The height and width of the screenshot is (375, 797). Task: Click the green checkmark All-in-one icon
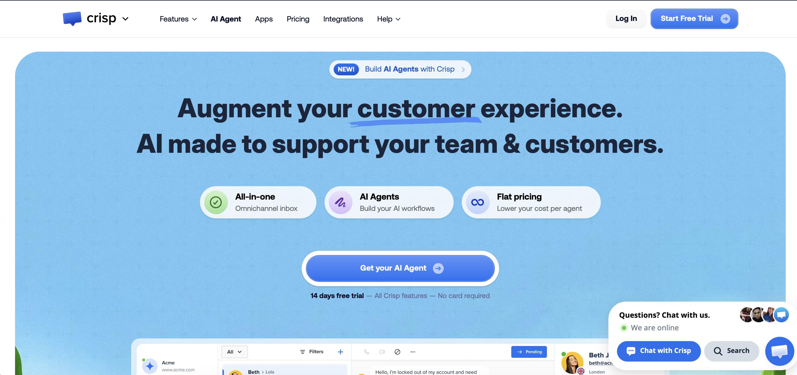pyautogui.click(x=216, y=202)
